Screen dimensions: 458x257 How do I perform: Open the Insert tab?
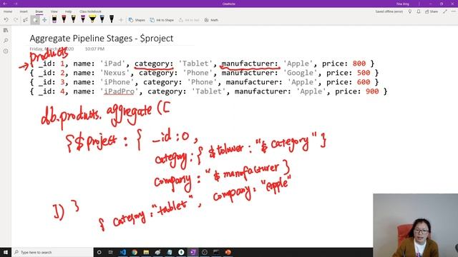tap(24, 11)
